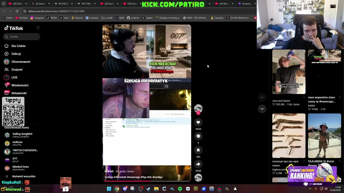Go back in browser history

(x=4, y=11)
